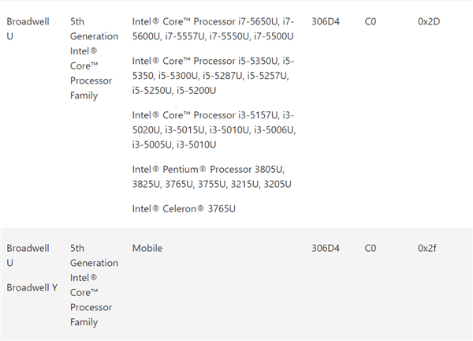Click 5th Generation family text in top row
Viewport: 473px width, 341px height.
click(91, 58)
